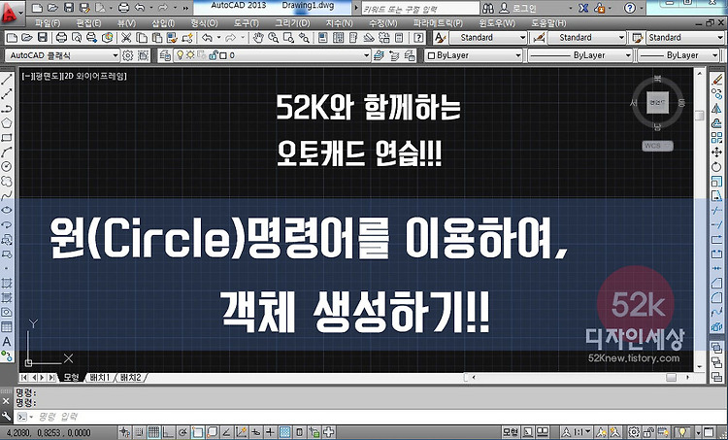Click the ViewCube top face
This screenshot has width=728, height=440.
[657, 103]
